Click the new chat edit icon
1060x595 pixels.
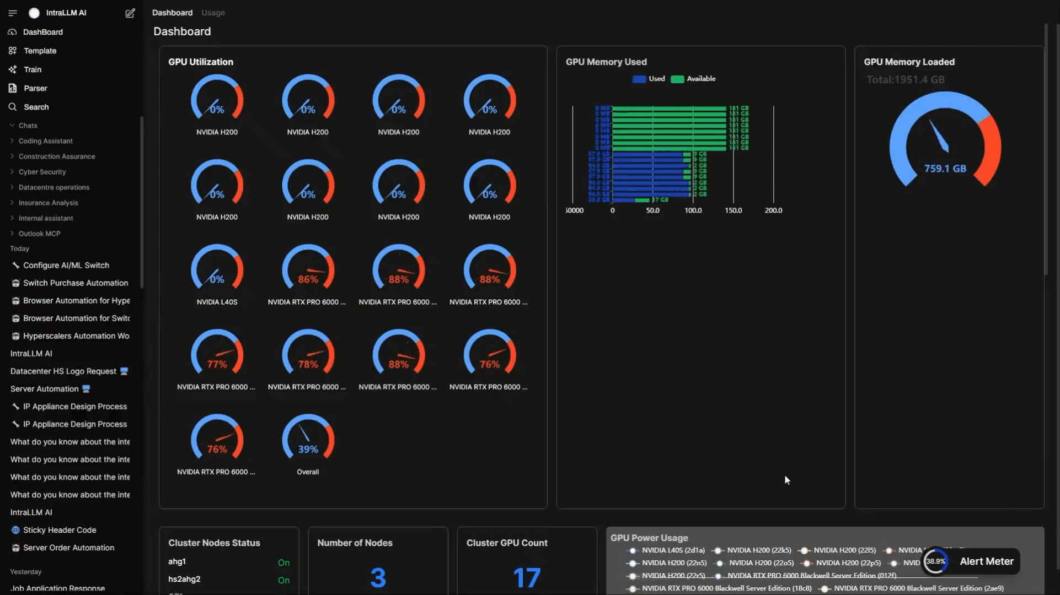[130, 13]
